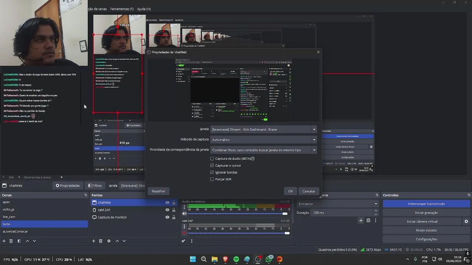Screen dimensions: 472x265
Task: Click Interromper transmissão button
Action: point(426,204)
